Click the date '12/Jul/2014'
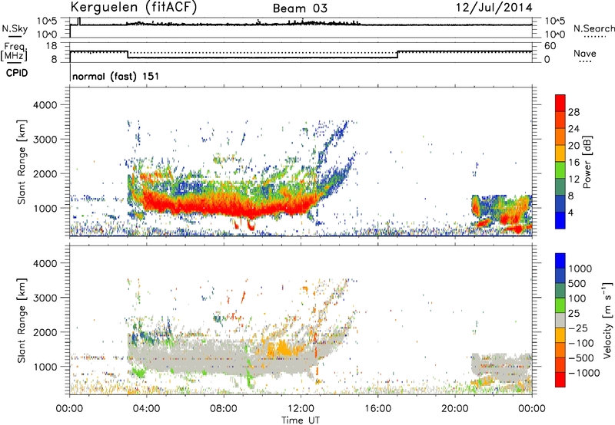 point(494,8)
